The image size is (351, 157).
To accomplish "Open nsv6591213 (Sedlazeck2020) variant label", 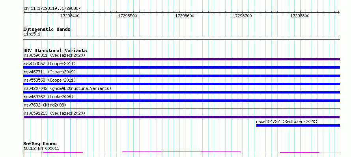I will coord(54,113).
